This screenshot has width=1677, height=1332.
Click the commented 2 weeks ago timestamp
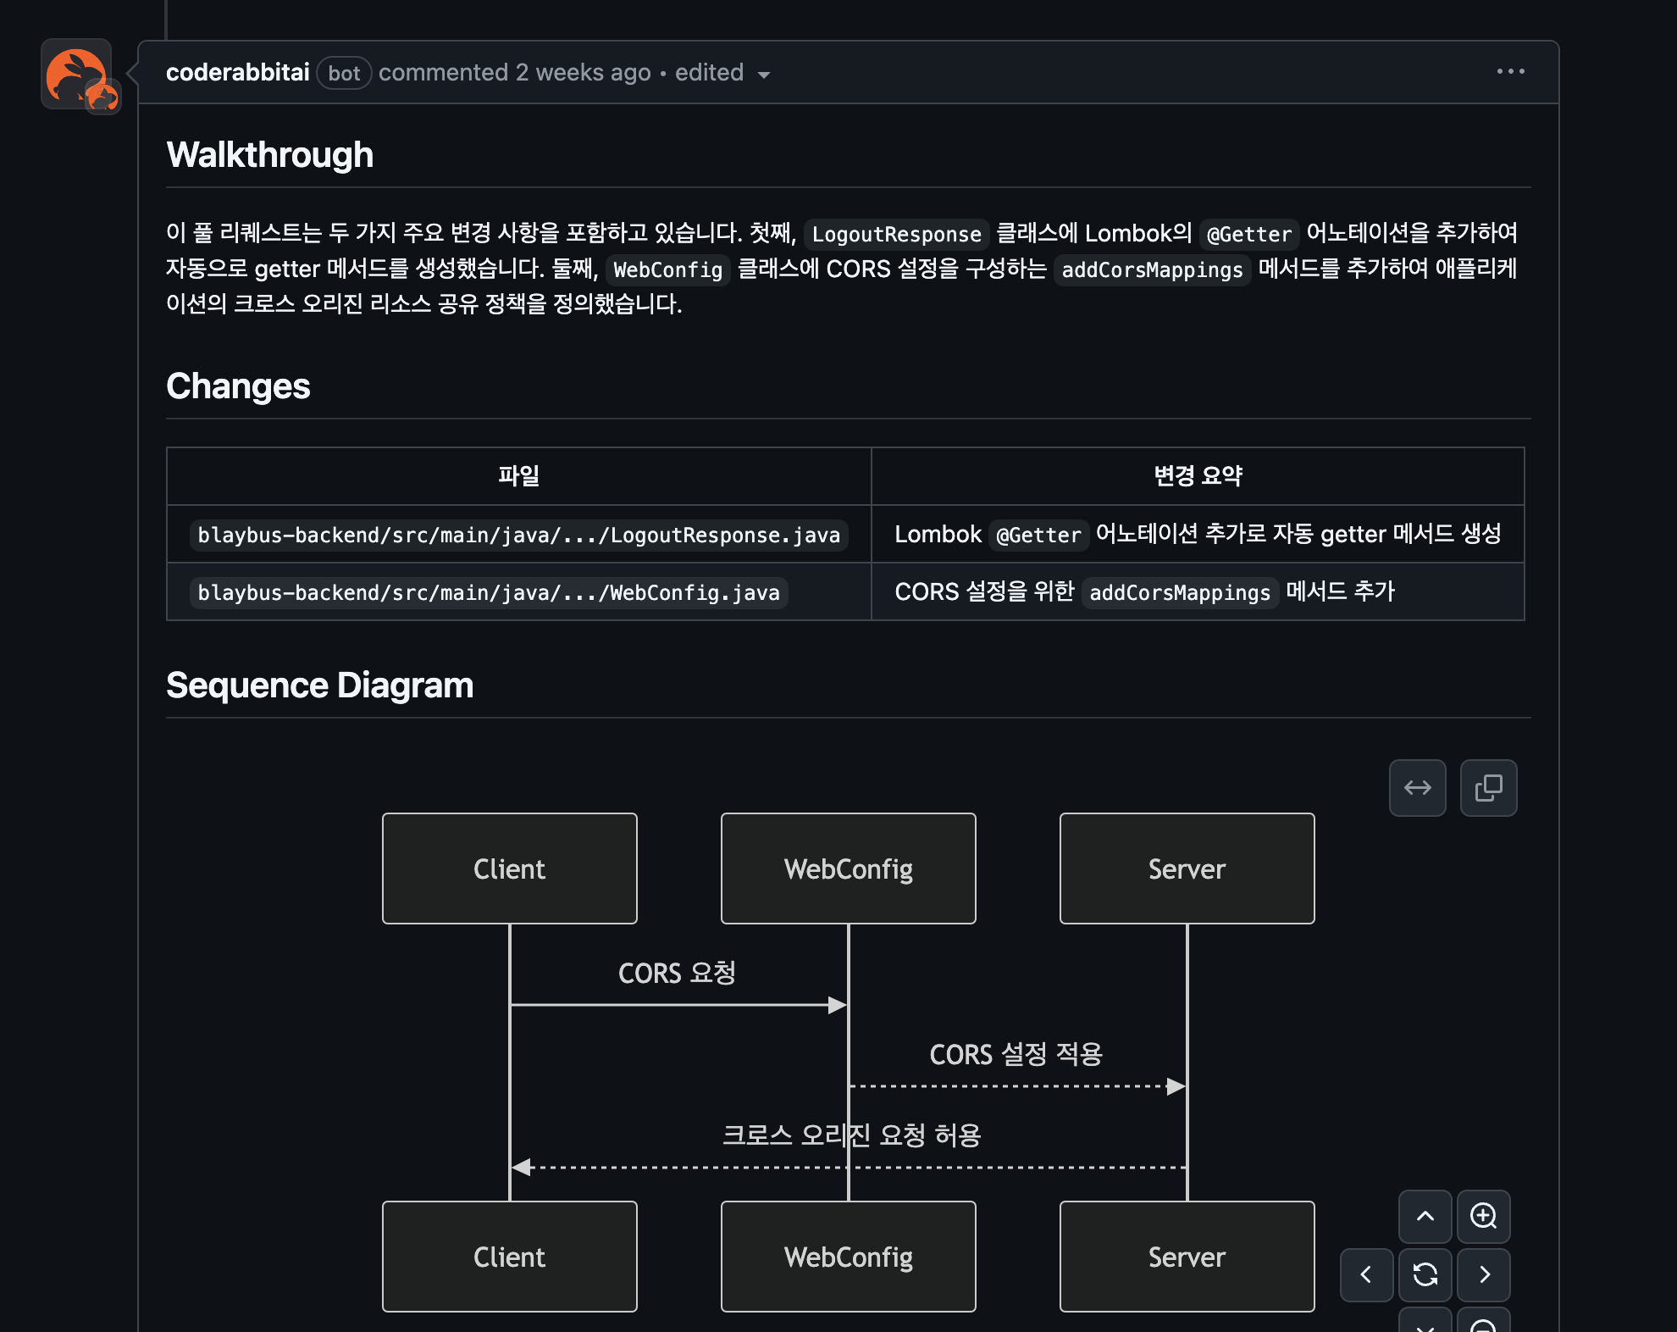coord(514,73)
